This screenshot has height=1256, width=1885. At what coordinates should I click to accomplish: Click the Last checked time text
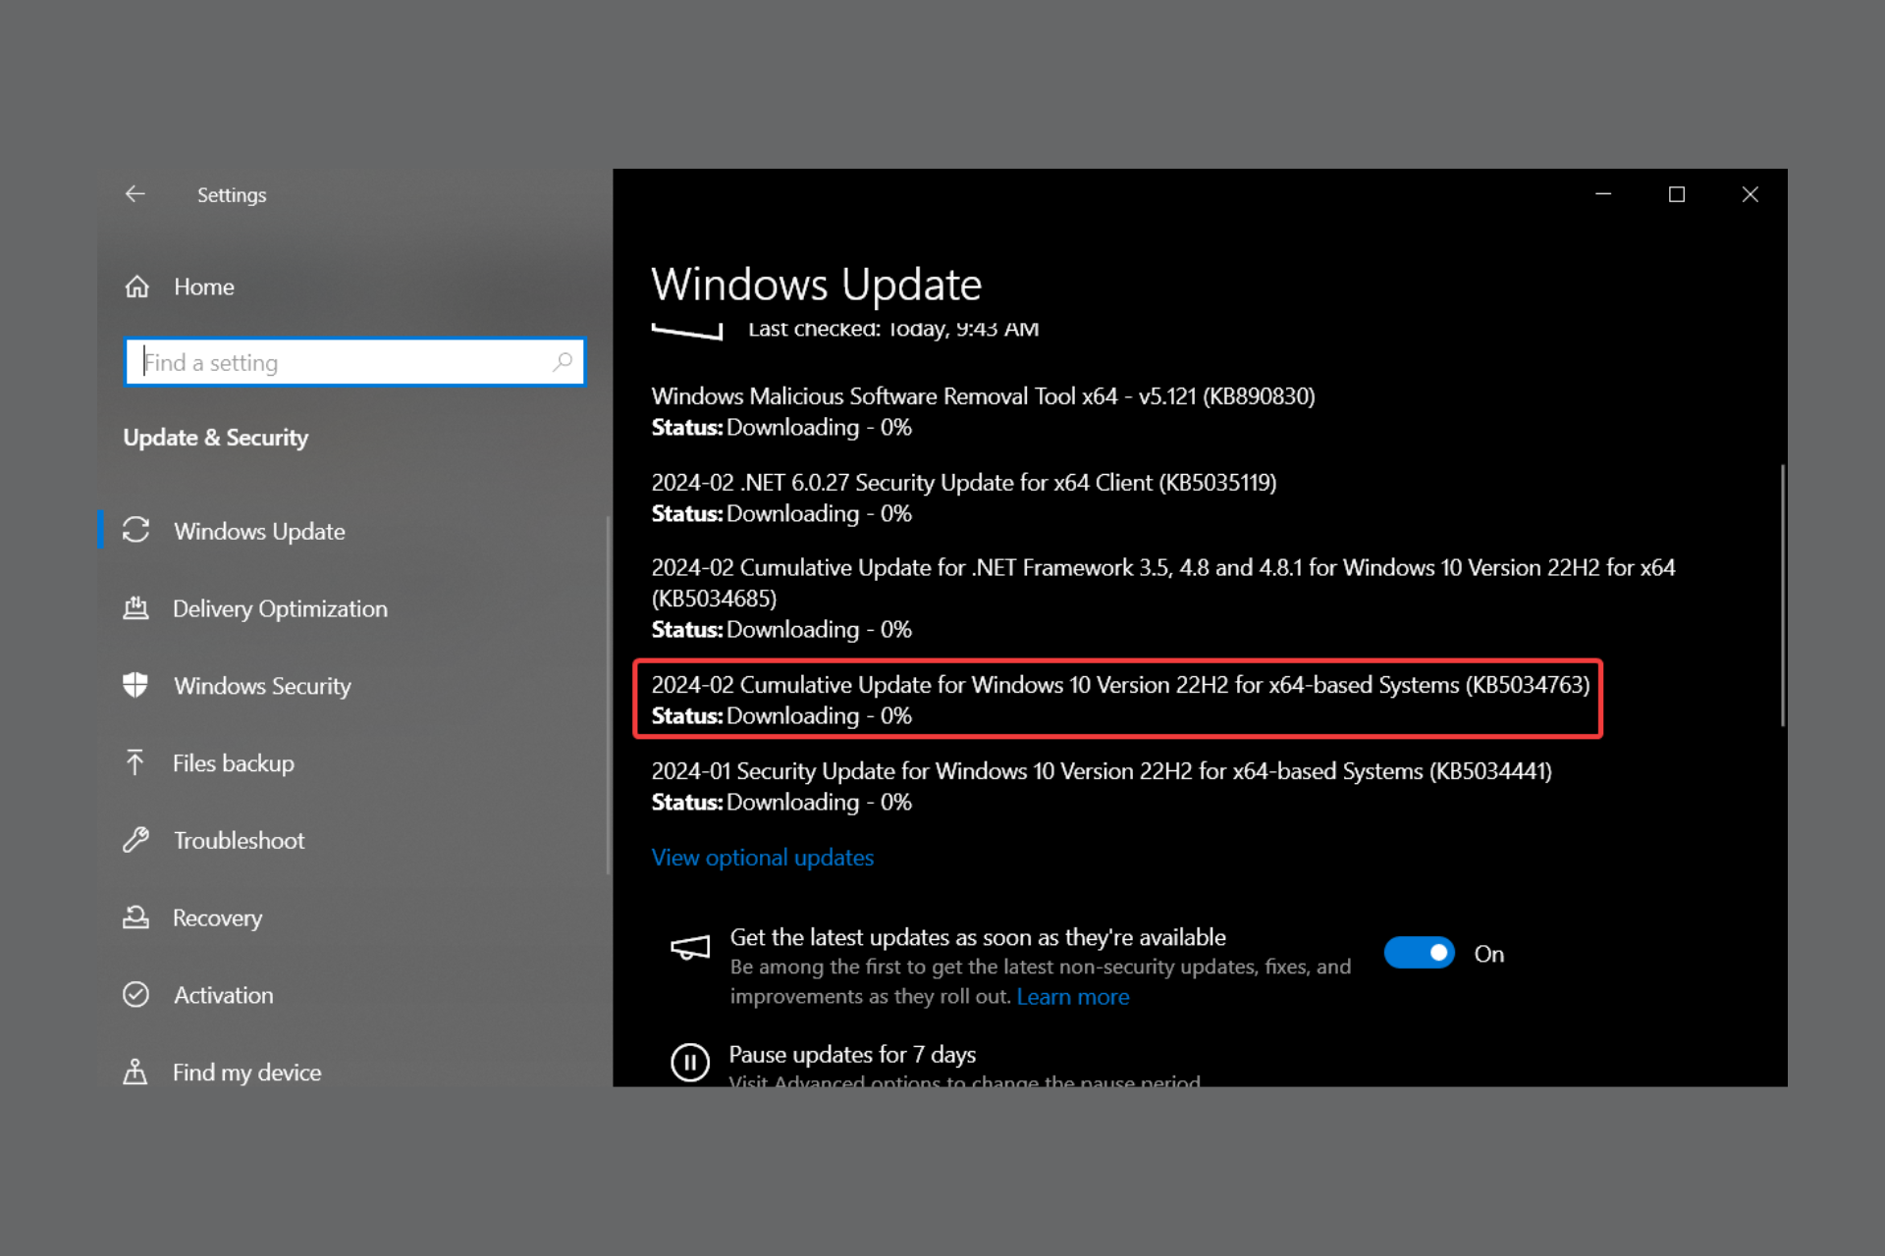coord(893,329)
